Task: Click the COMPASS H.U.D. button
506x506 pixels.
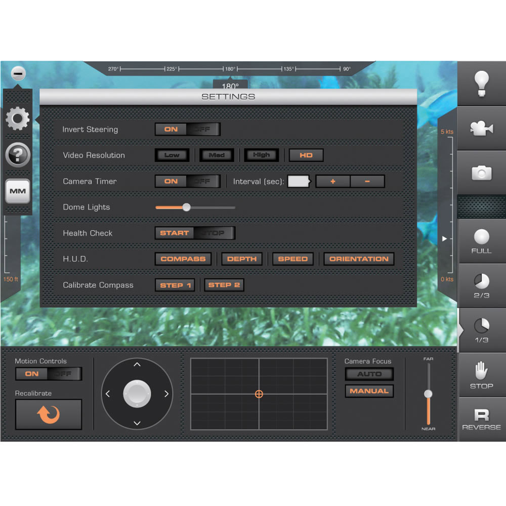Action: pyautogui.click(x=183, y=259)
